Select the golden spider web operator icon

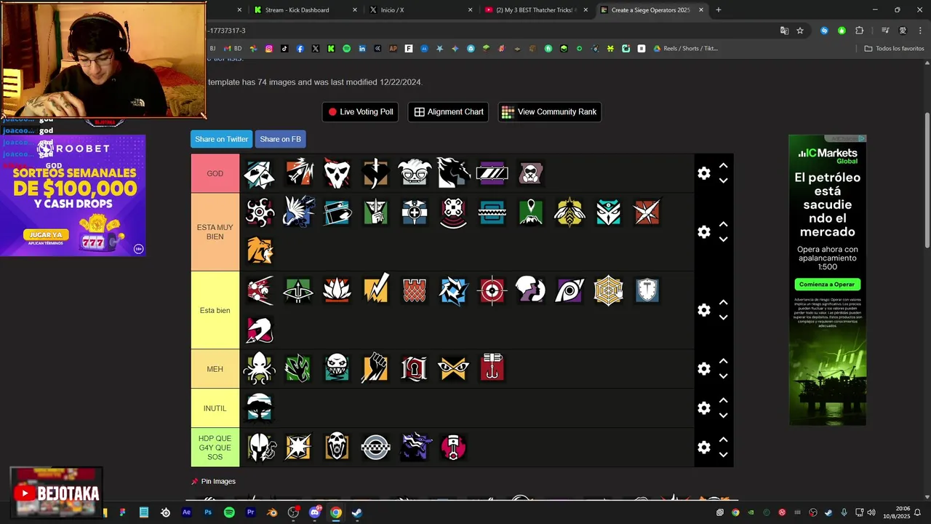point(608,290)
